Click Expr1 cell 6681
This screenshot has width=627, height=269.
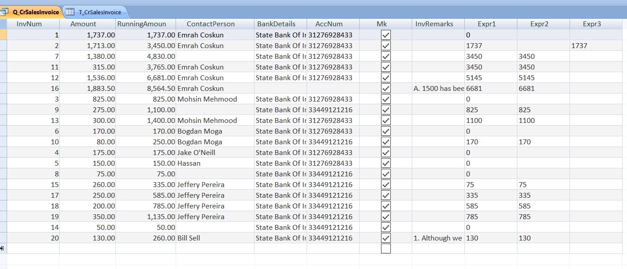click(x=491, y=88)
